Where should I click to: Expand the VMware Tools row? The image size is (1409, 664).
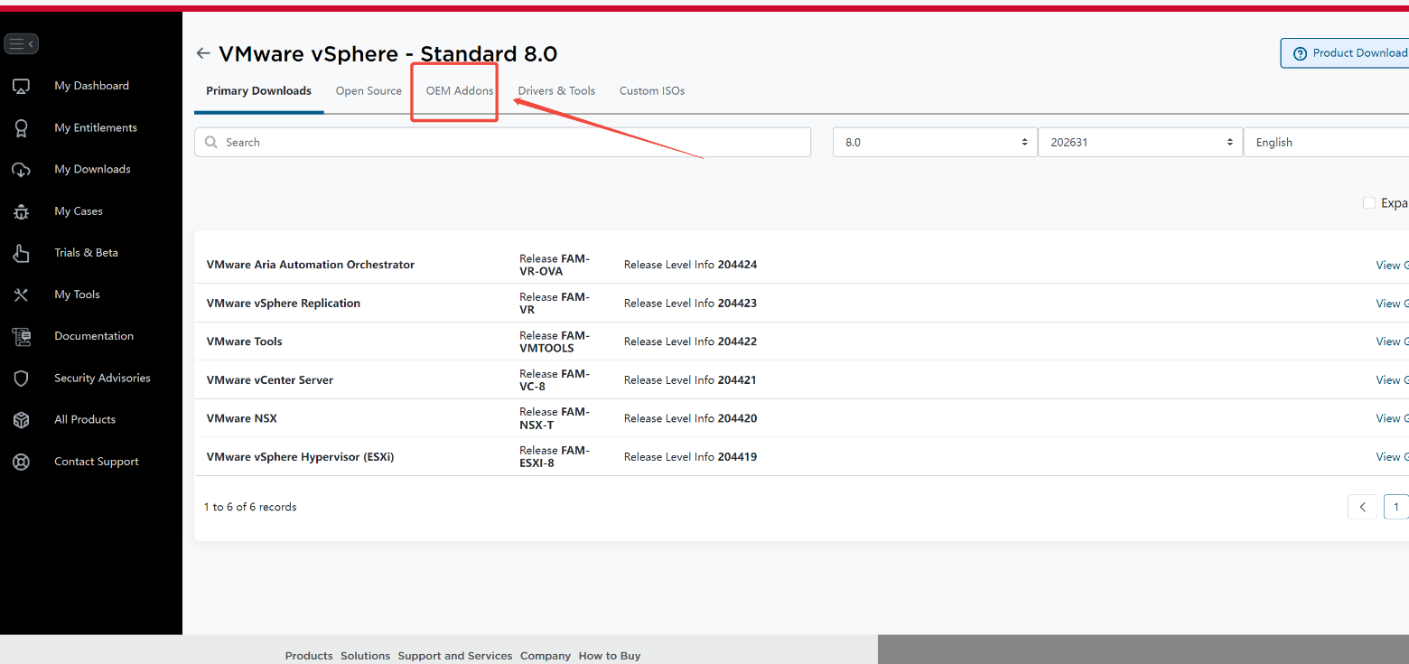click(801, 341)
